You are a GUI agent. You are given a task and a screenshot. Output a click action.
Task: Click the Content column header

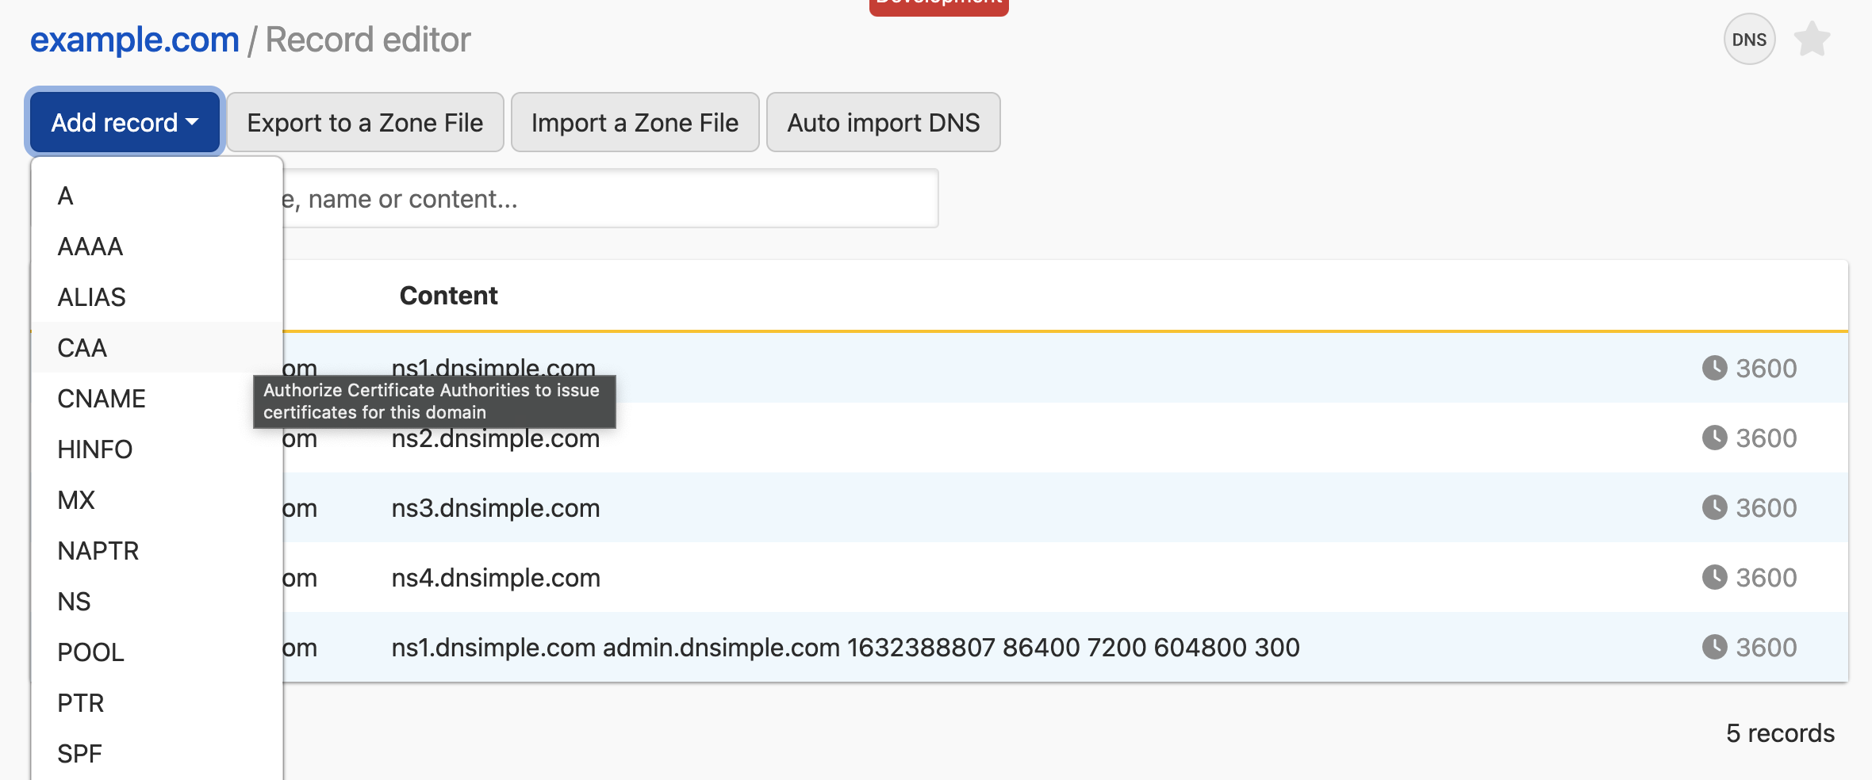click(448, 296)
